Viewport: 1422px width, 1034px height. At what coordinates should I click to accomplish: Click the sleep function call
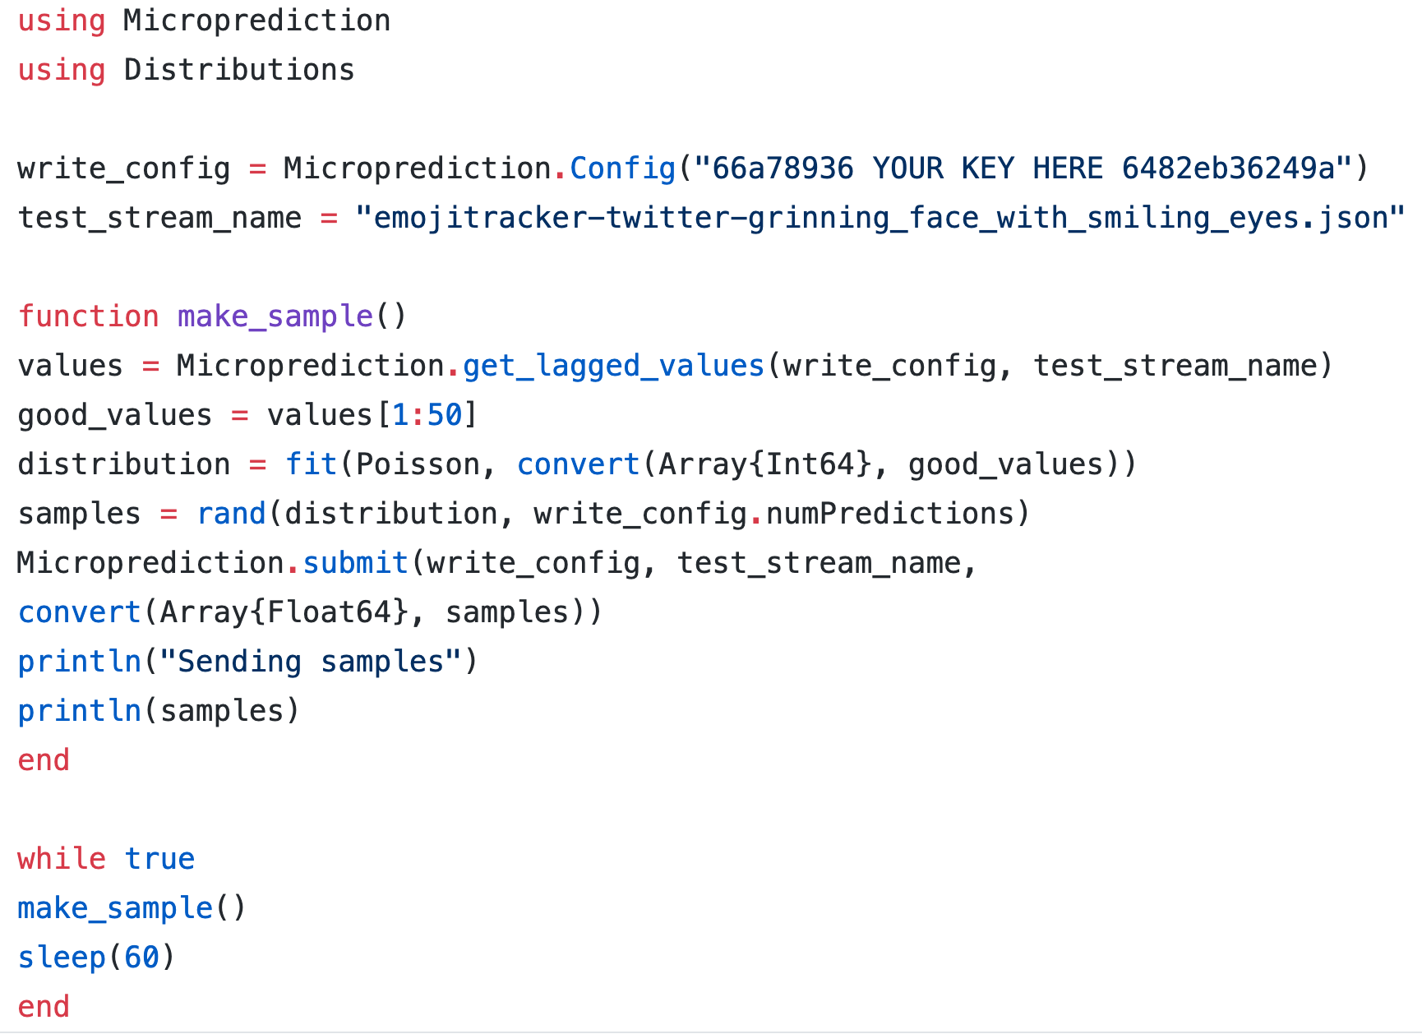62,958
